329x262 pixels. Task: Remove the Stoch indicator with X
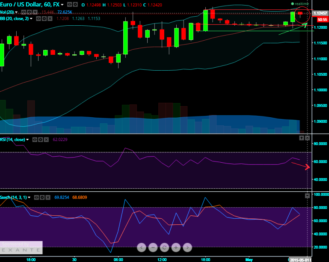pyautogui.click(x=48, y=197)
